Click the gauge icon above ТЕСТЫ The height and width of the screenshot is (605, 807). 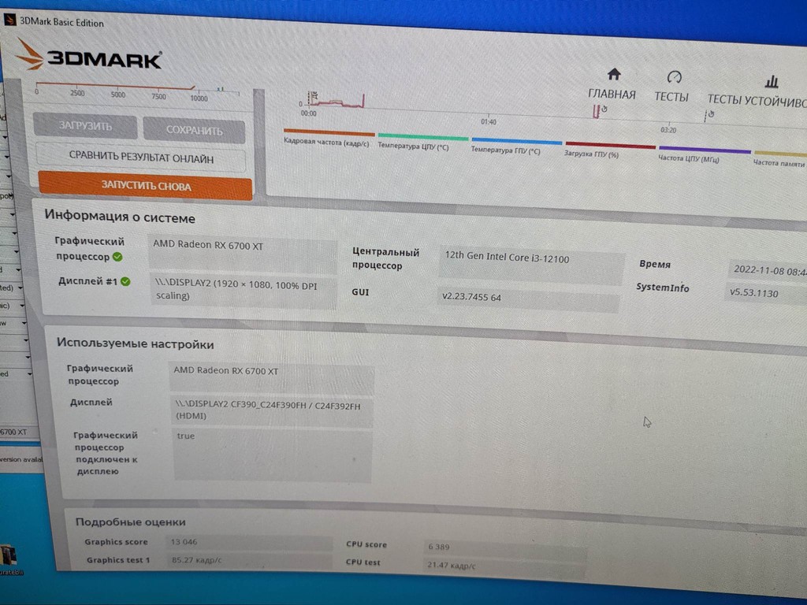[x=675, y=77]
